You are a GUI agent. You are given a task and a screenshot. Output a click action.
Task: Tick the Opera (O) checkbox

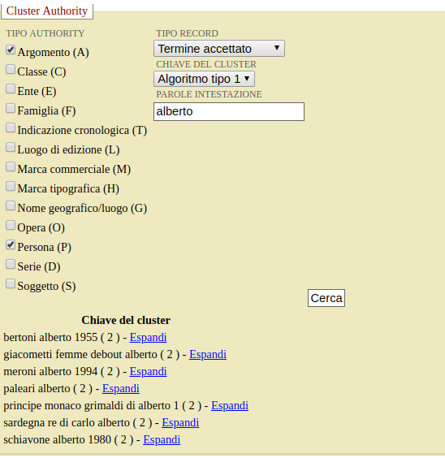point(11,225)
